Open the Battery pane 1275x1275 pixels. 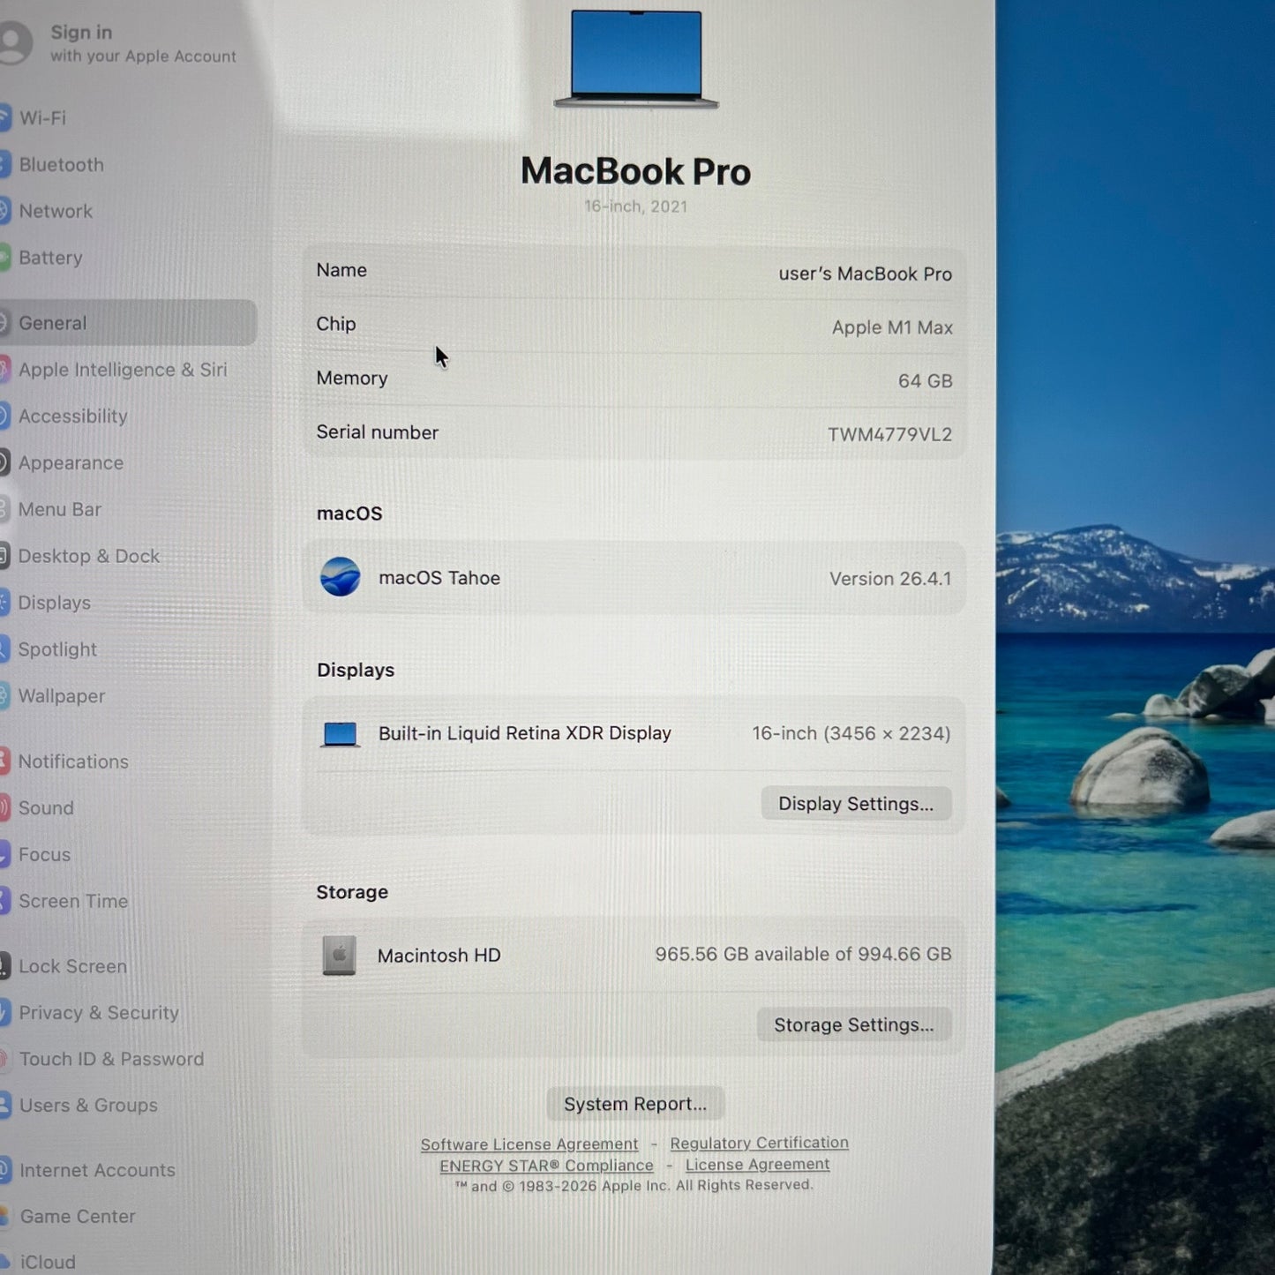point(49,258)
